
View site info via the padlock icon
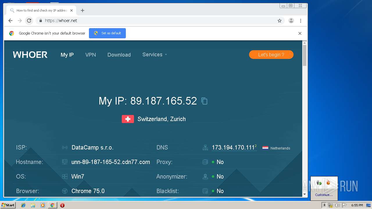[40, 21]
